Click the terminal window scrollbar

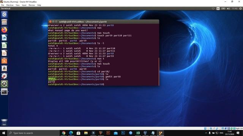159,71
